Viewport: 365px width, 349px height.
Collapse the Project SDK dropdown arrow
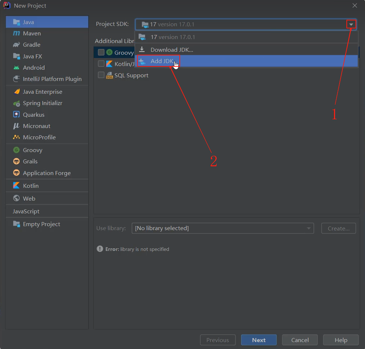(x=351, y=24)
